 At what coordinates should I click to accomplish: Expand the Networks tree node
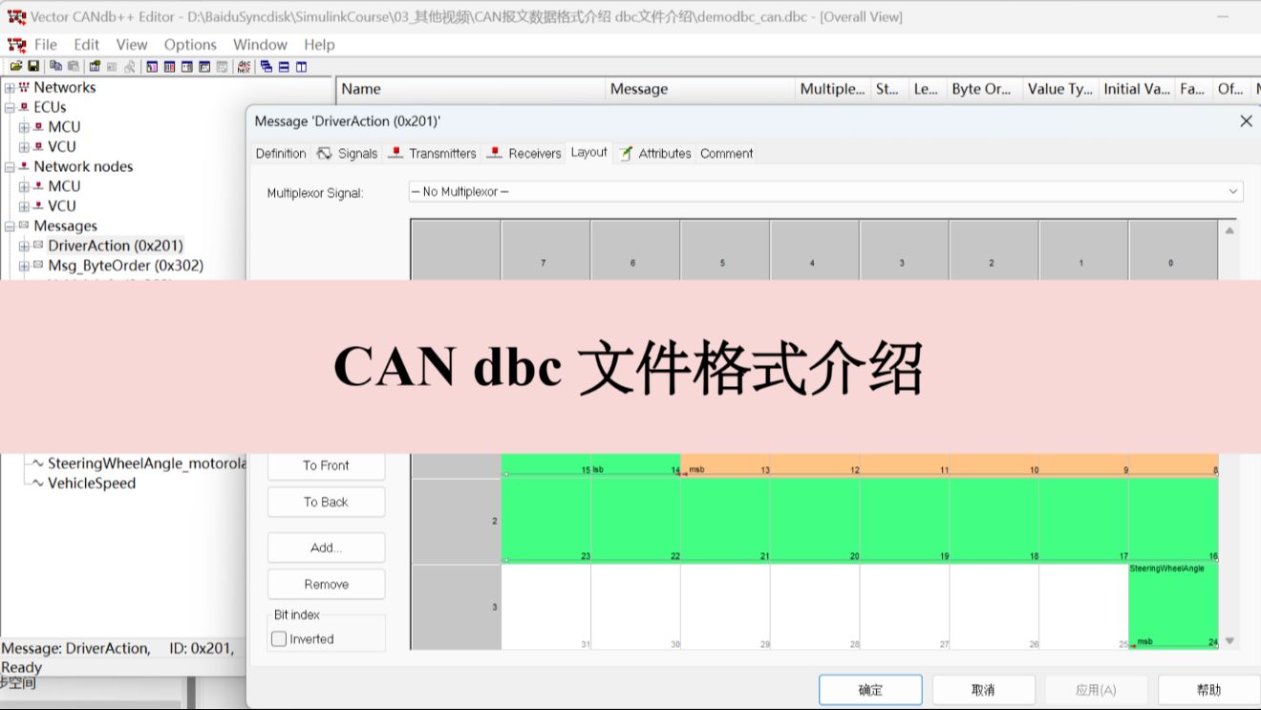pyautogui.click(x=10, y=87)
